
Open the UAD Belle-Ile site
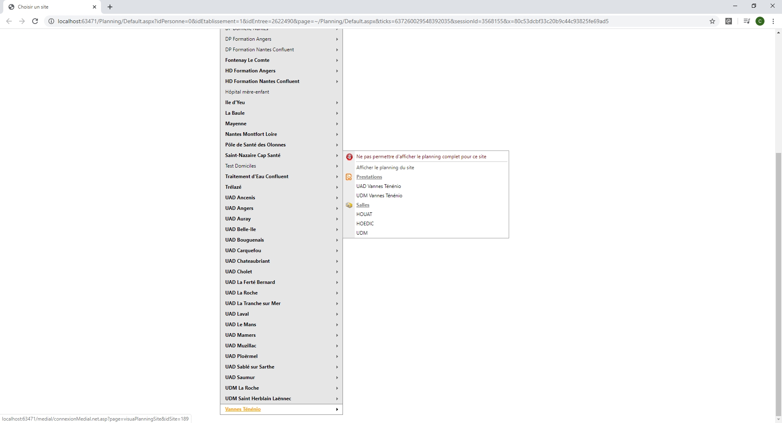pos(240,229)
